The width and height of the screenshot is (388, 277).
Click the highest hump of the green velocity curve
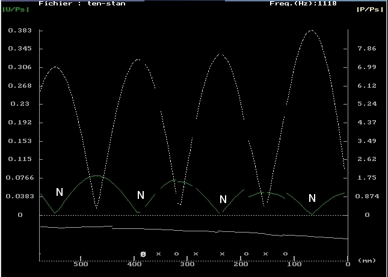[x=97, y=176]
